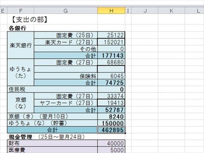Select value cell 19413
Viewport: 204px width, 153px height.
(111, 103)
